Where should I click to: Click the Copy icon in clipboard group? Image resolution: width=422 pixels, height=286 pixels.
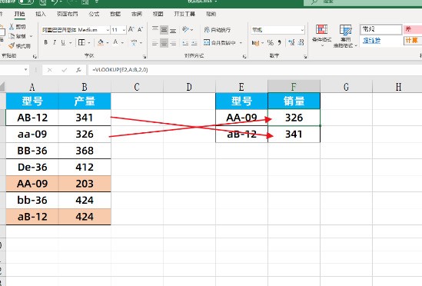pyautogui.click(x=12, y=36)
